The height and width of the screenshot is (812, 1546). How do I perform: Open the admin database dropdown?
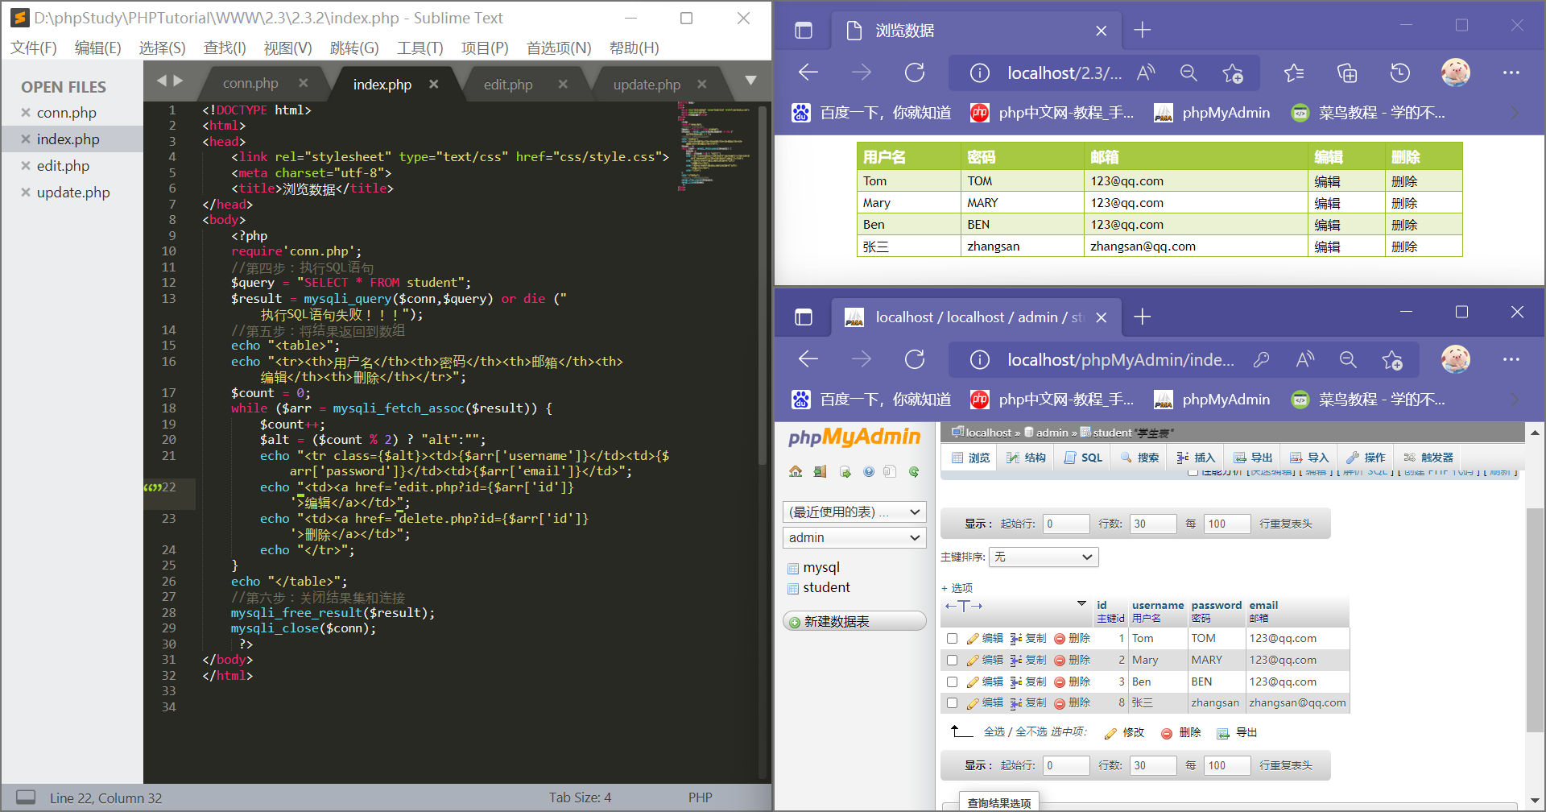[x=854, y=537]
